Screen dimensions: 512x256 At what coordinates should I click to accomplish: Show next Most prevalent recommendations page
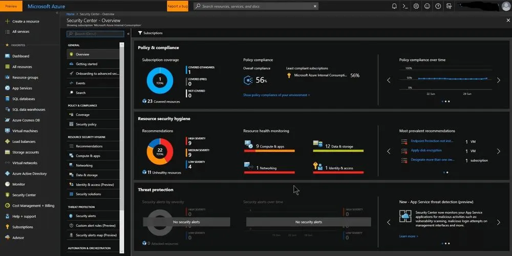[x=499, y=151]
